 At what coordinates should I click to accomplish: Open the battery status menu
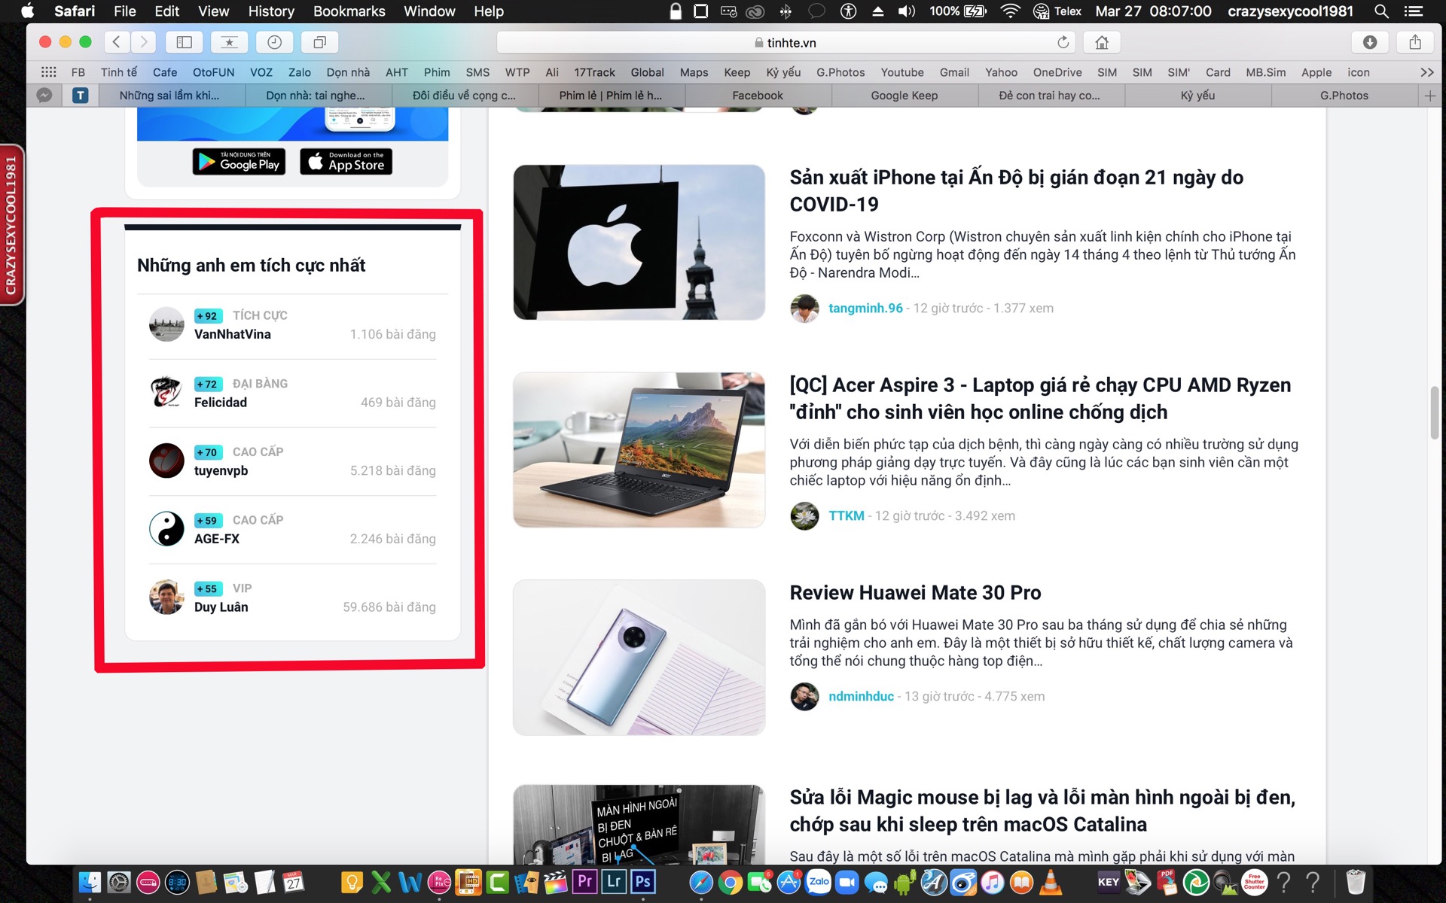(958, 11)
